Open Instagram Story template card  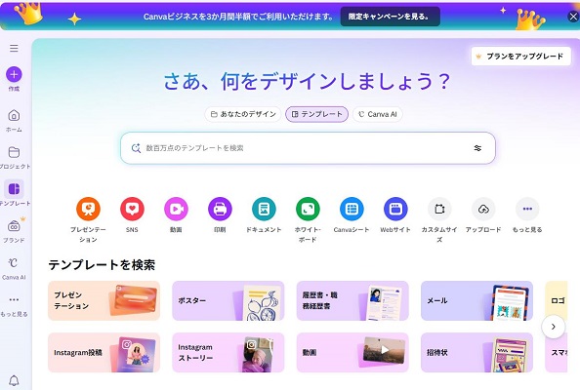[228, 352]
